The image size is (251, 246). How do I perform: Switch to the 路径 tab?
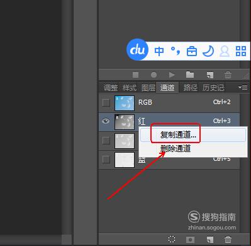pos(191,88)
